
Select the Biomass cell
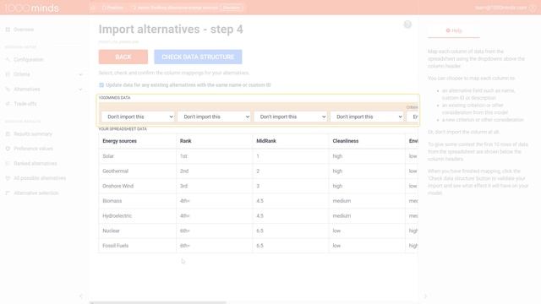(137, 201)
